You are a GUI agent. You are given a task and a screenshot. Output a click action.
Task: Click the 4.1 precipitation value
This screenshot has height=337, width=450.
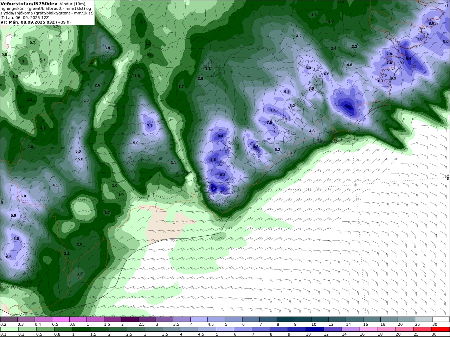(55, 185)
